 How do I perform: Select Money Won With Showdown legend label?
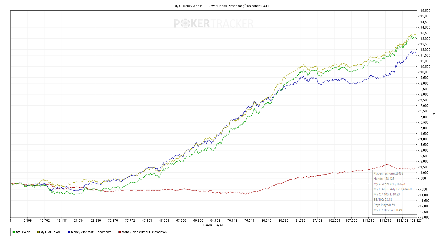(91, 232)
